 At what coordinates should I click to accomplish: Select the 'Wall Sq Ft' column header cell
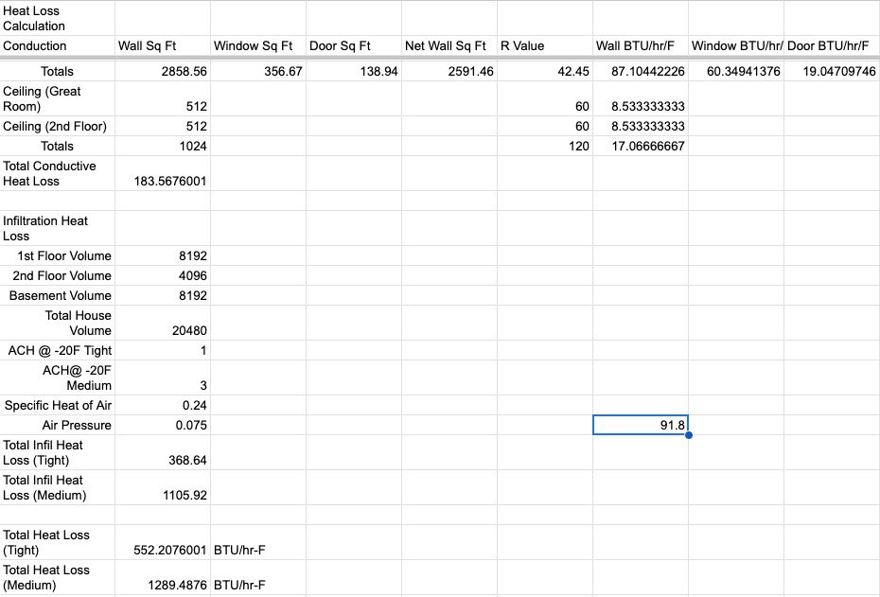pos(163,46)
